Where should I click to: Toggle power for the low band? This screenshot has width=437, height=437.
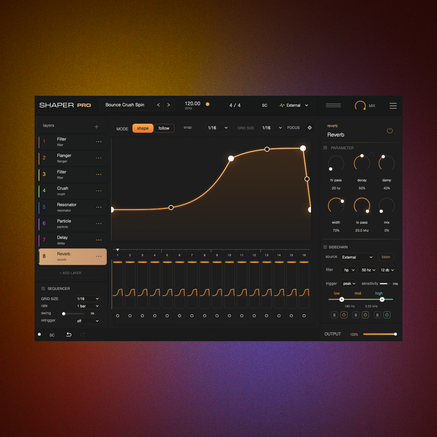coord(344,315)
